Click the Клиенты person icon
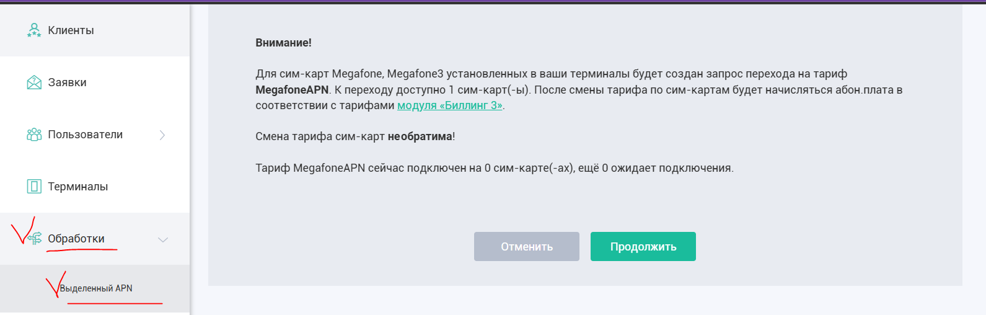 34,30
